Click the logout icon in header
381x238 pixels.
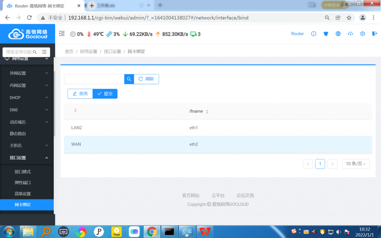[375, 34]
